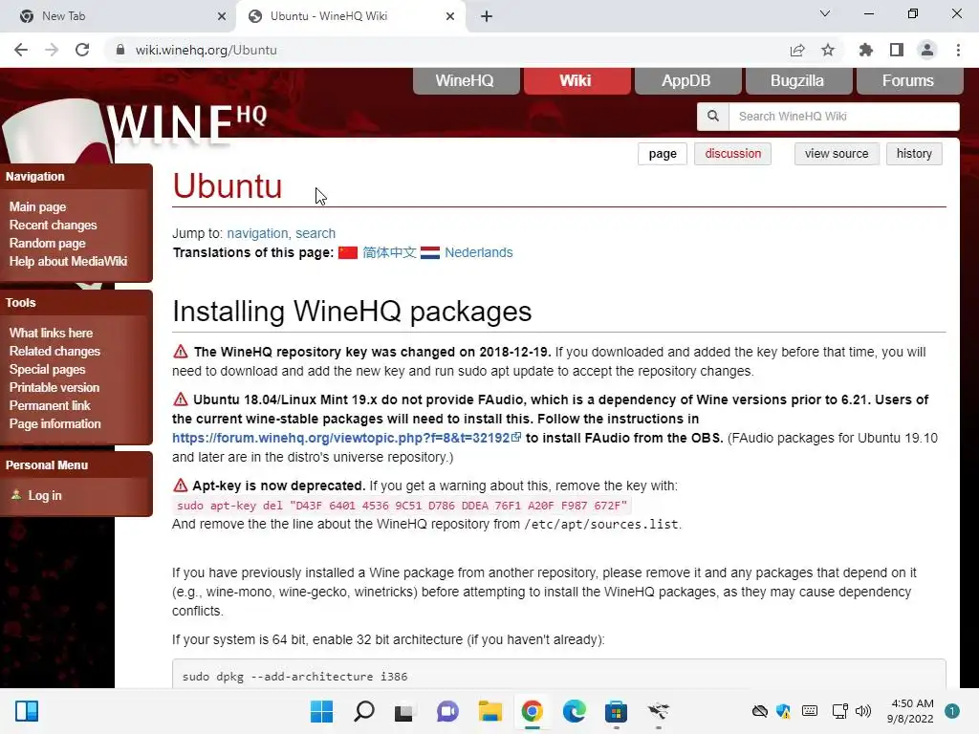Click the address bar URL
Image resolution: width=979 pixels, height=734 pixels.
[207, 50]
